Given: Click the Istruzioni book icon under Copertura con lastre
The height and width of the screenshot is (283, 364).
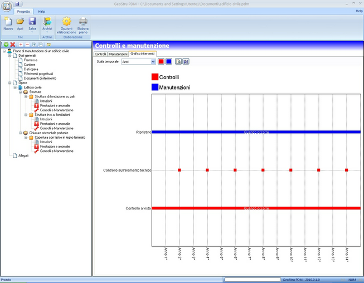Looking at the screenshot, I should click(x=36, y=141).
